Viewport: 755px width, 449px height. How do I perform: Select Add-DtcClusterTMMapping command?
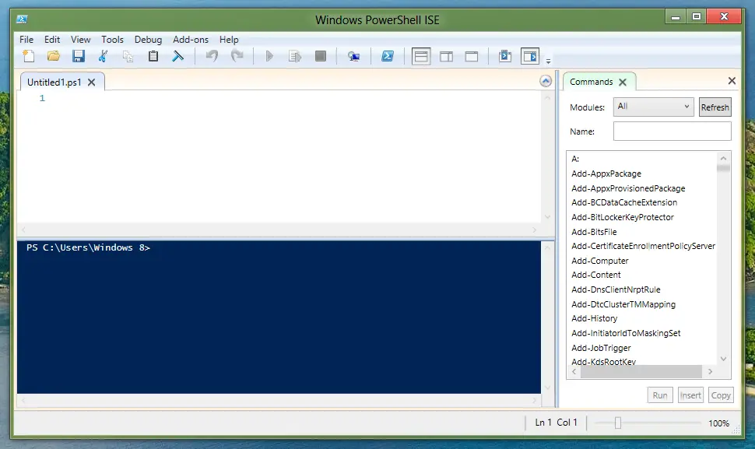click(x=623, y=304)
